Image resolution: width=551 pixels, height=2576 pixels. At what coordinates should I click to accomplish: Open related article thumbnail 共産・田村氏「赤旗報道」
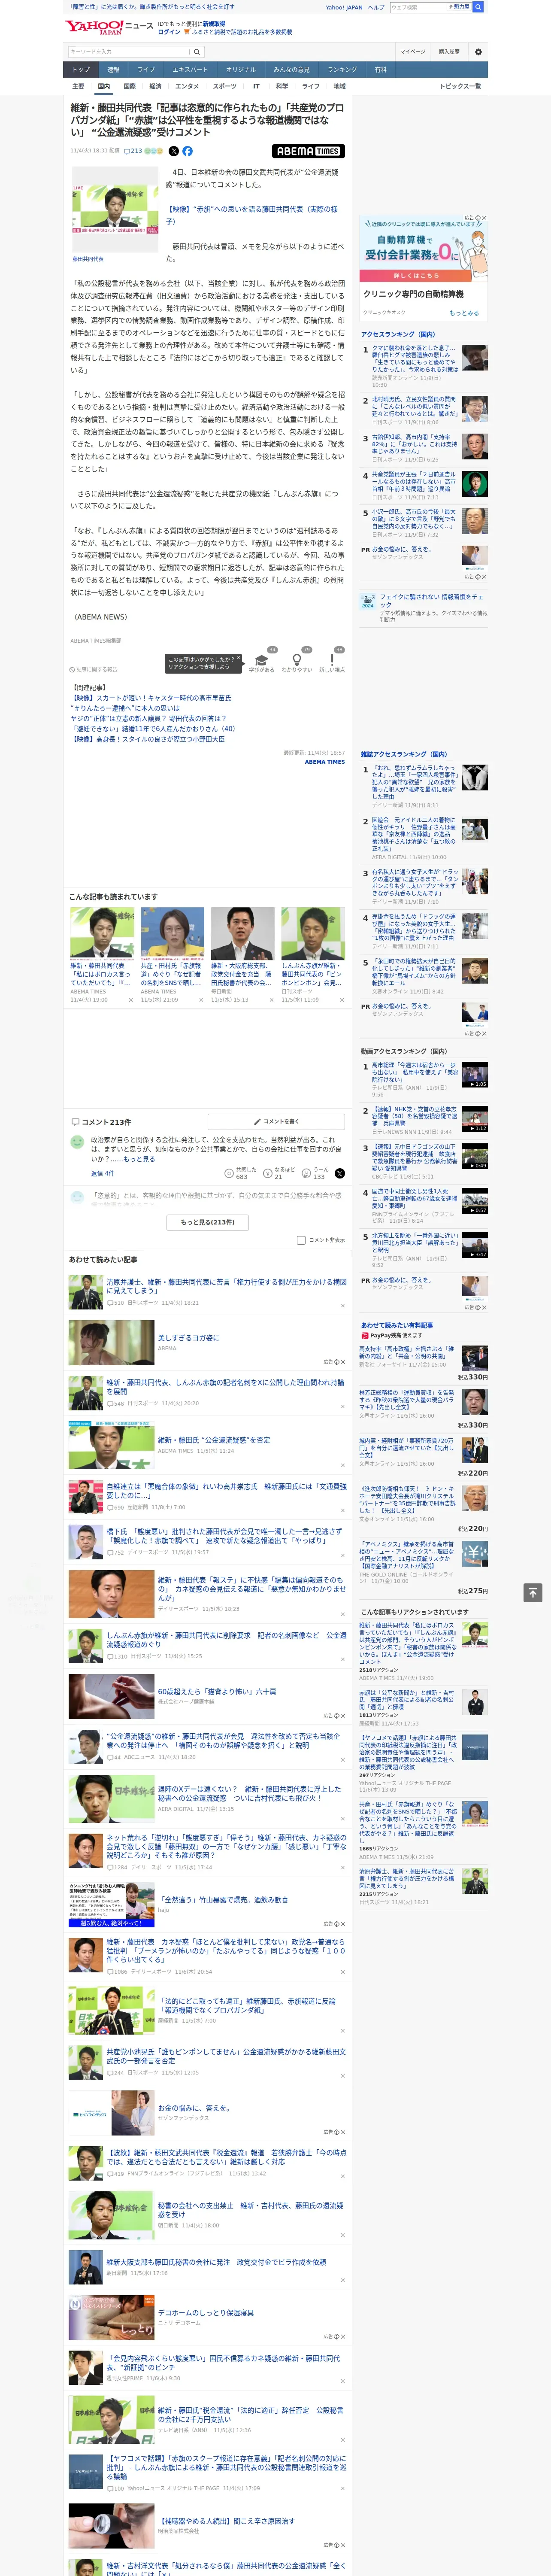172,934
